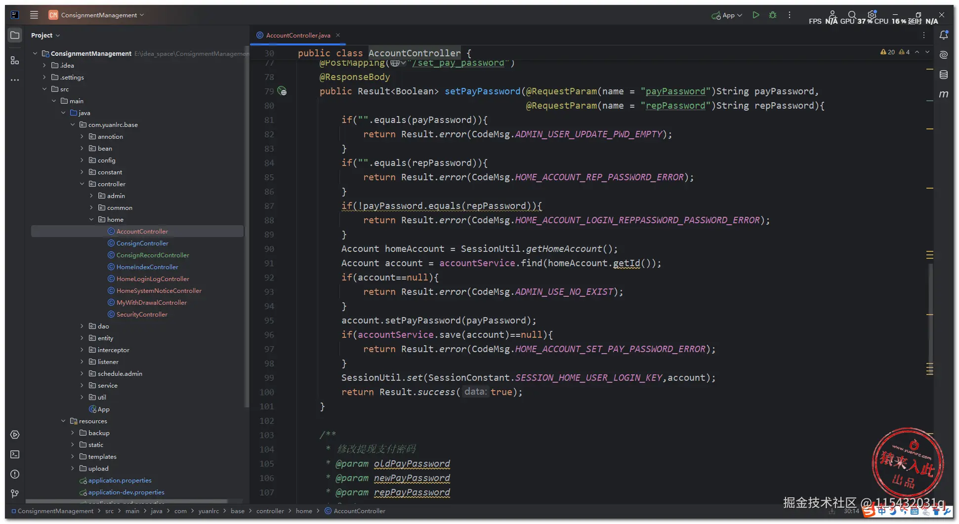Open More run actions menu

[790, 15]
